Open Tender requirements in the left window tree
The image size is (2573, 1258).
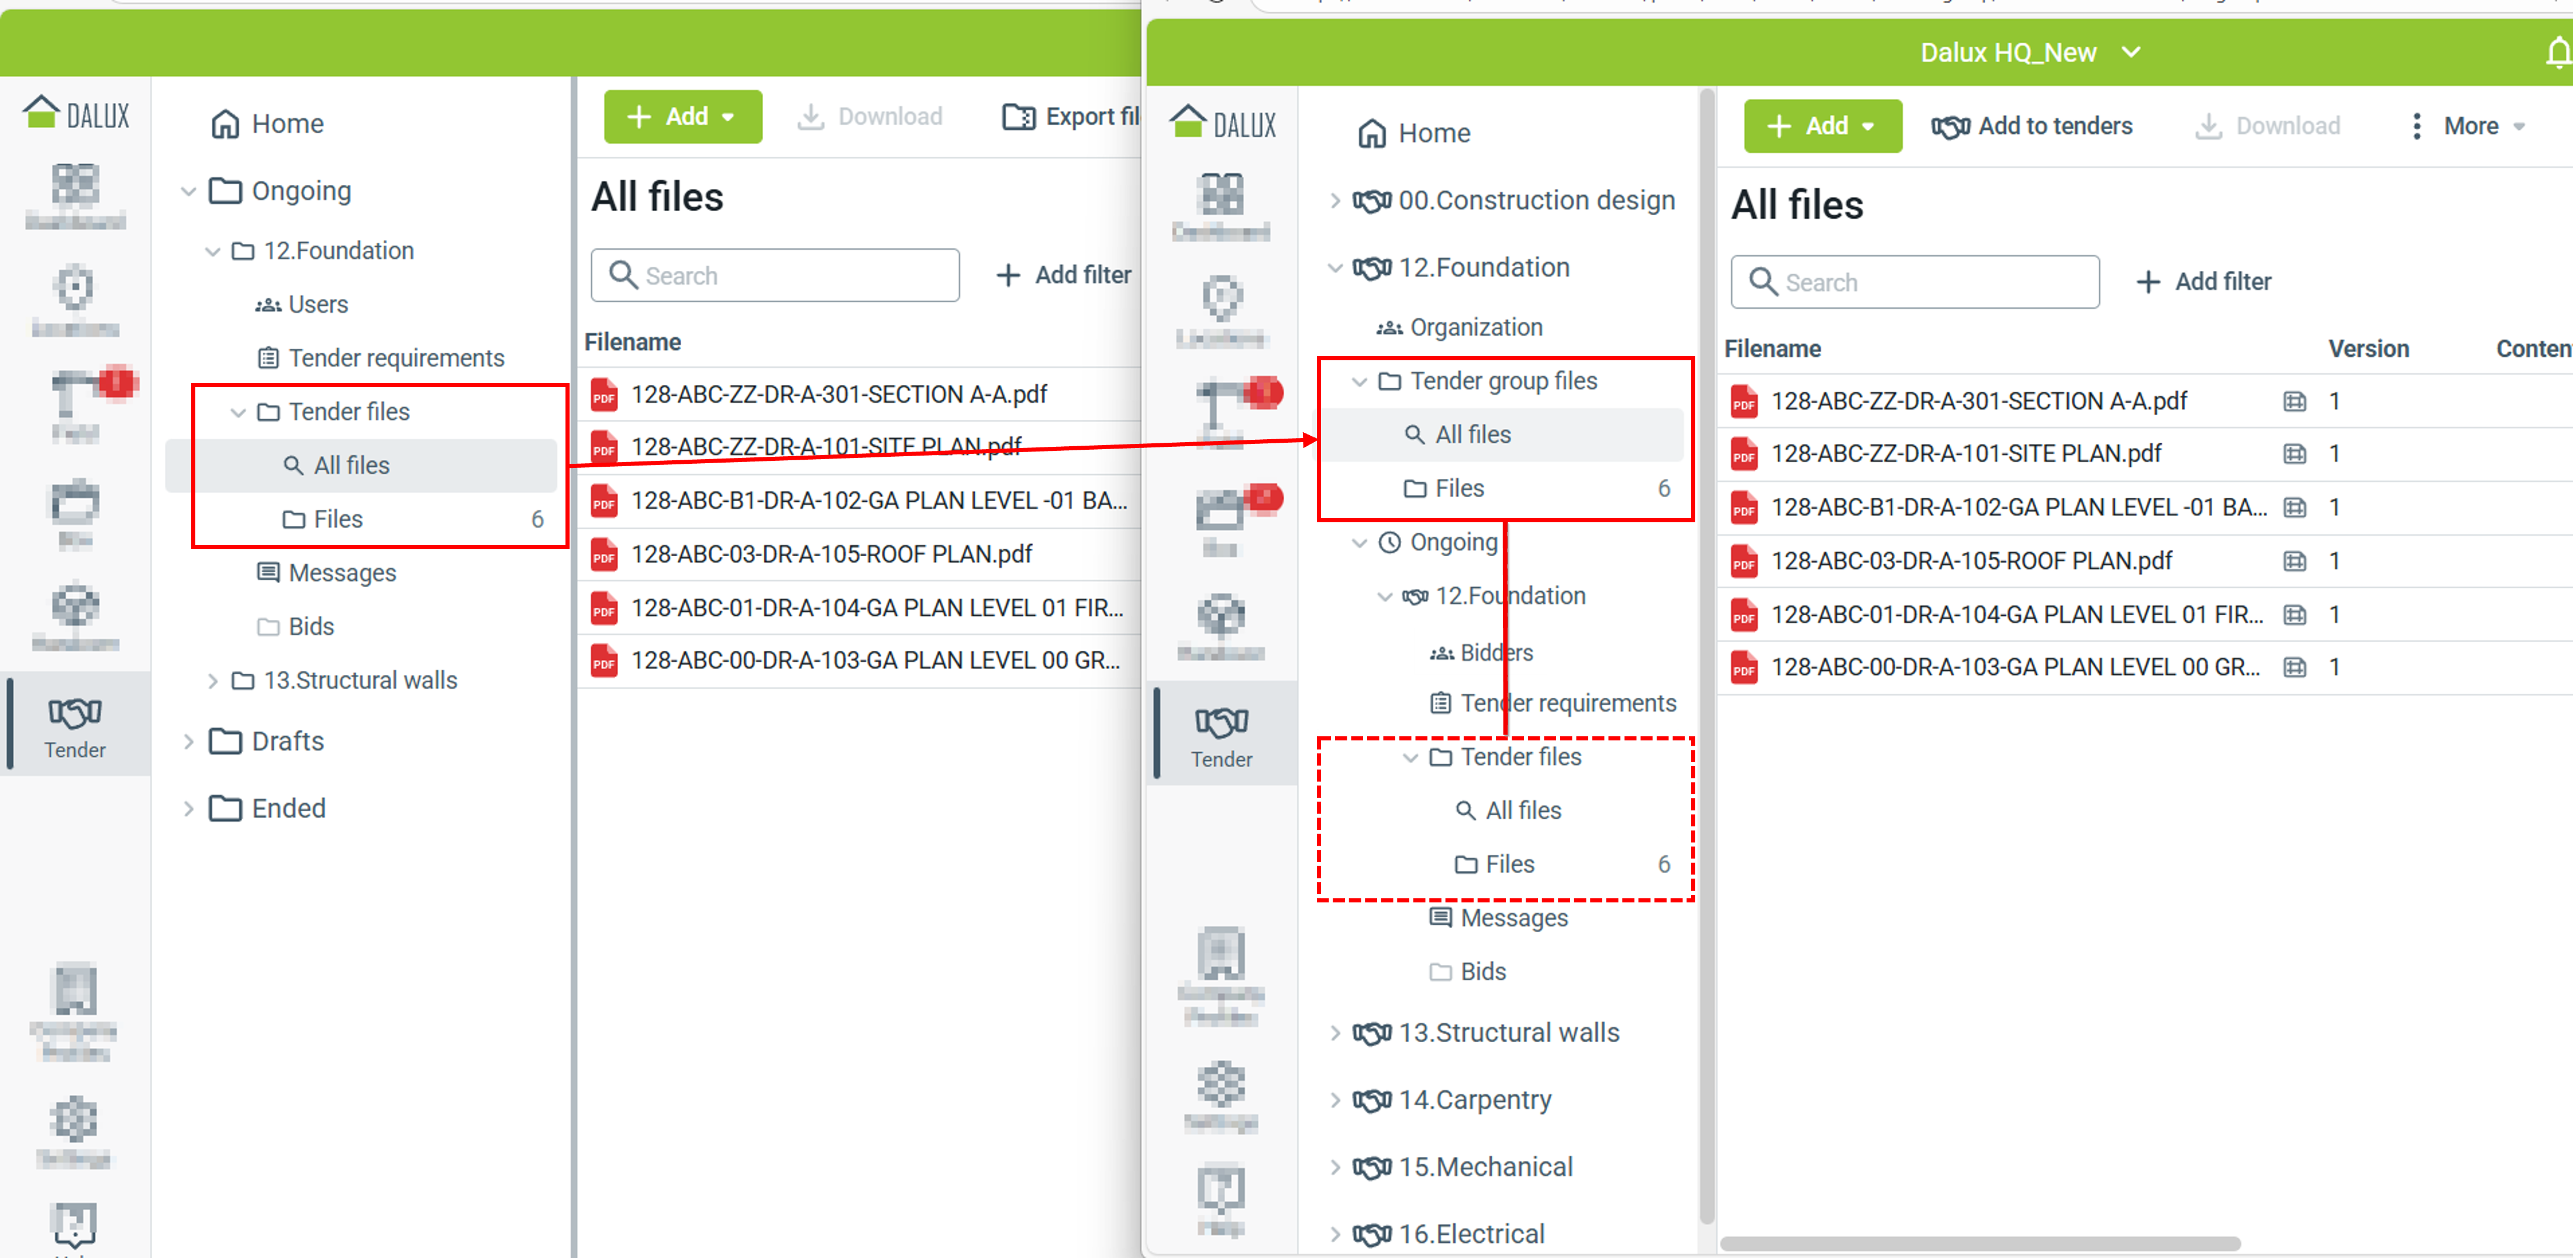[x=381, y=358]
